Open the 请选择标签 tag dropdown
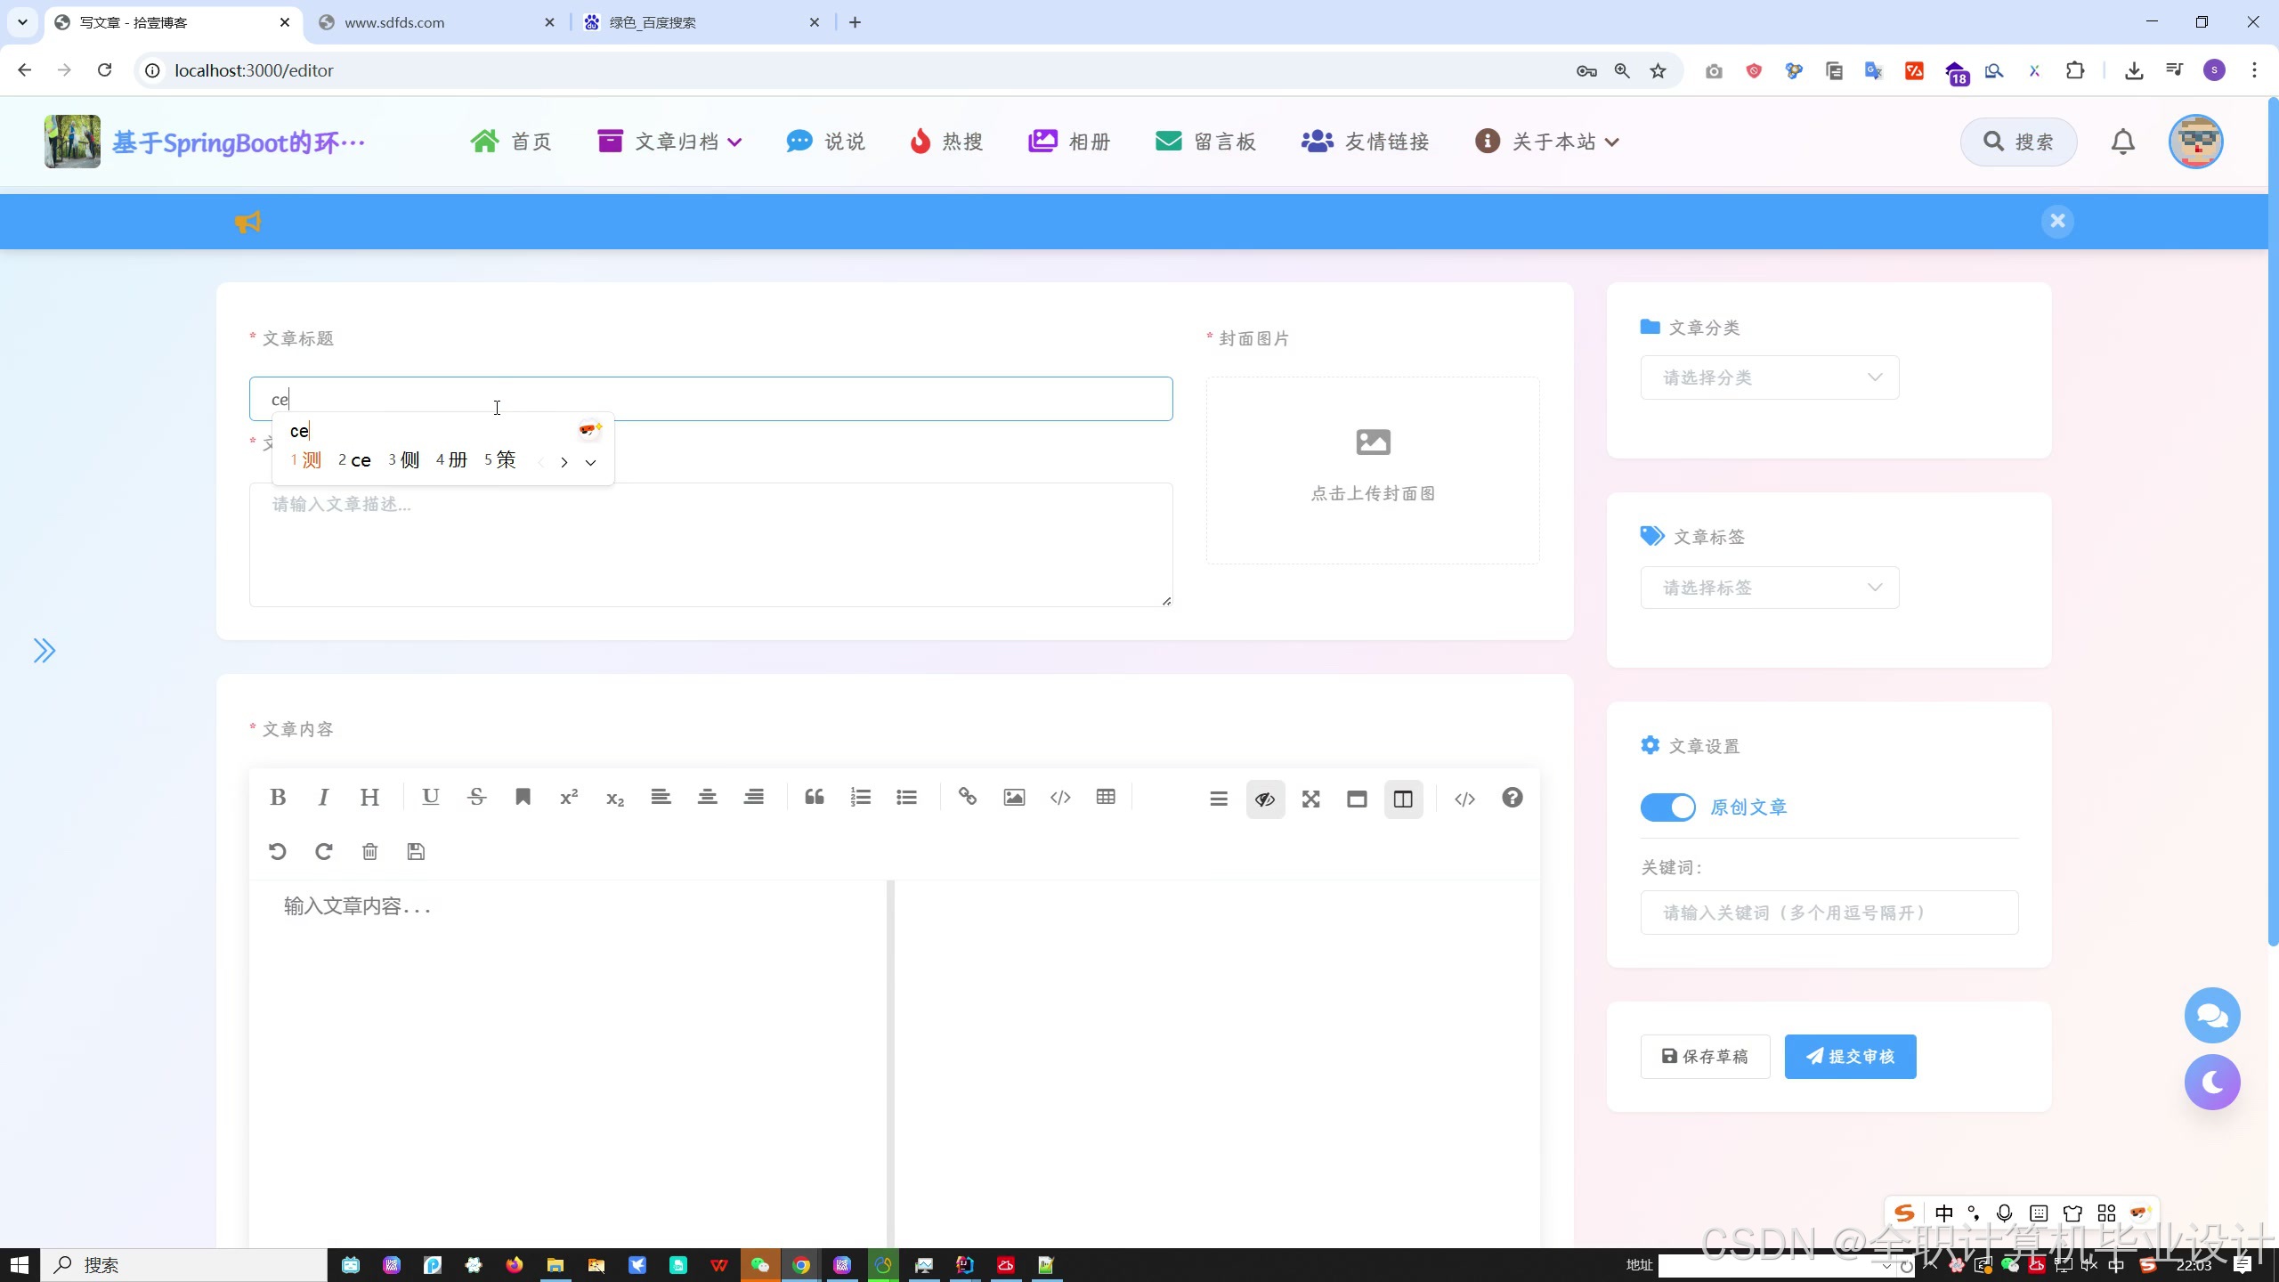 [x=1769, y=588]
